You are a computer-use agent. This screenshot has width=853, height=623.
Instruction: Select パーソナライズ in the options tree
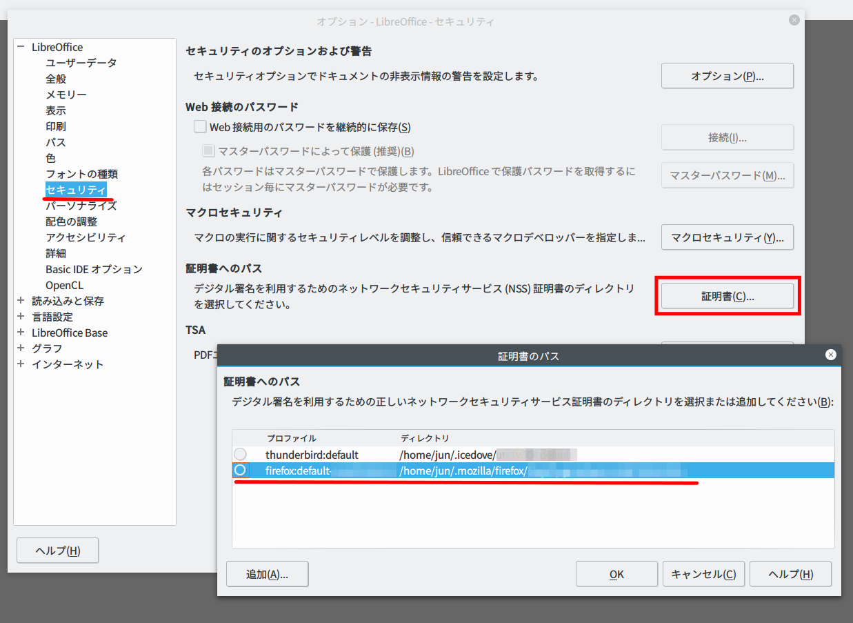tap(81, 206)
